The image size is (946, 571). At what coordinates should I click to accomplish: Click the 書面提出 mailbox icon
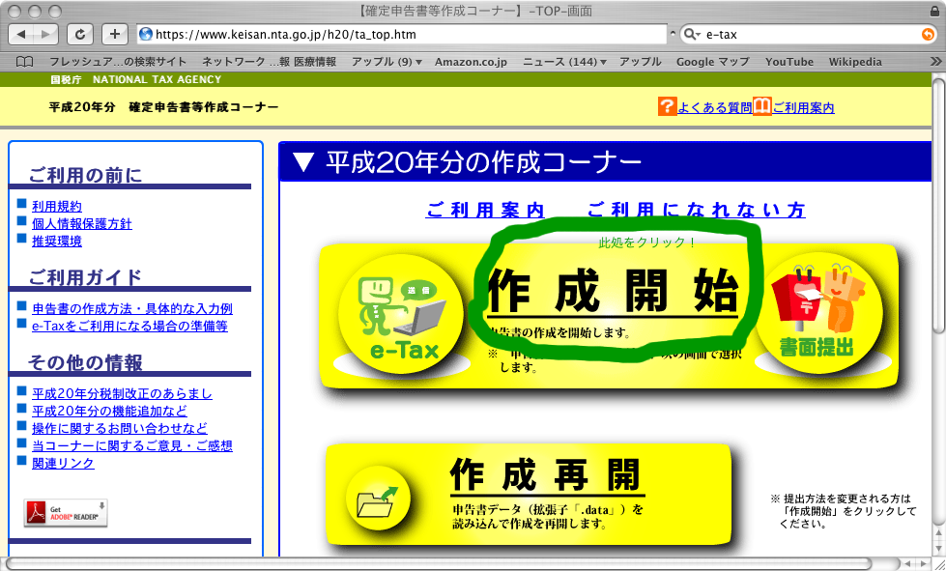coord(818,314)
